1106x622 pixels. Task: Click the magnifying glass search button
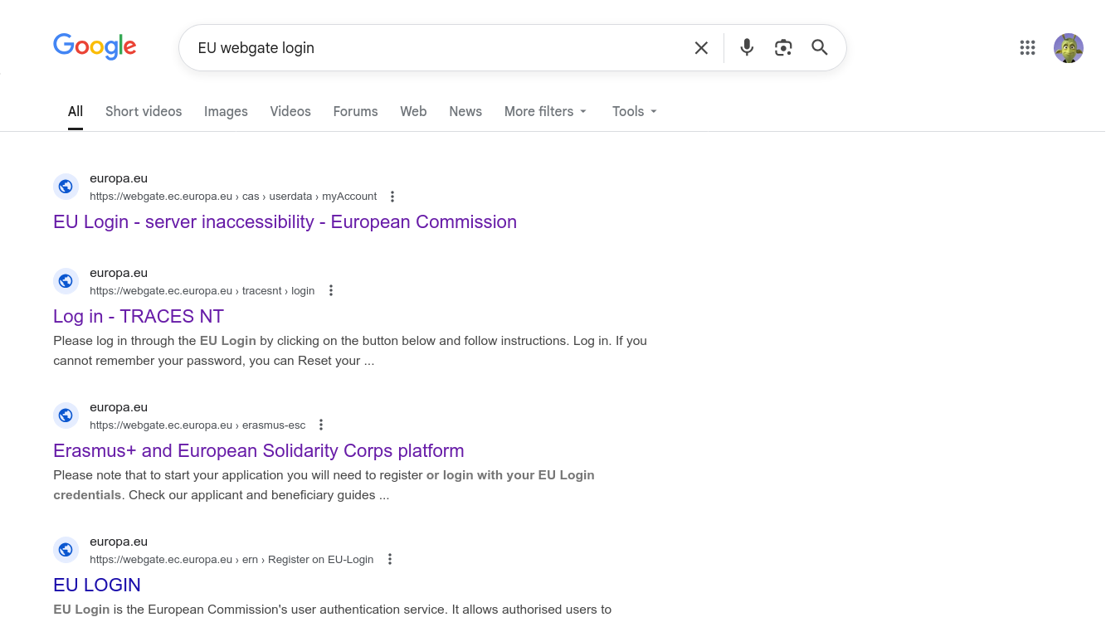pos(820,47)
